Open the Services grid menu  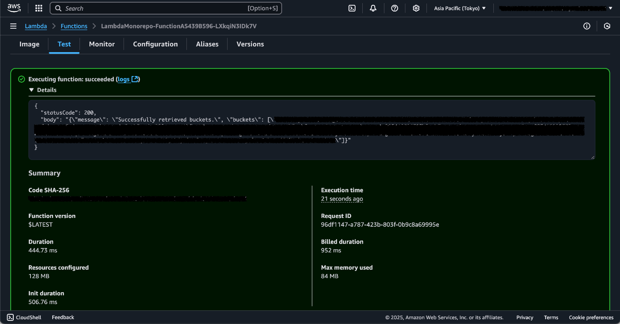[39, 8]
